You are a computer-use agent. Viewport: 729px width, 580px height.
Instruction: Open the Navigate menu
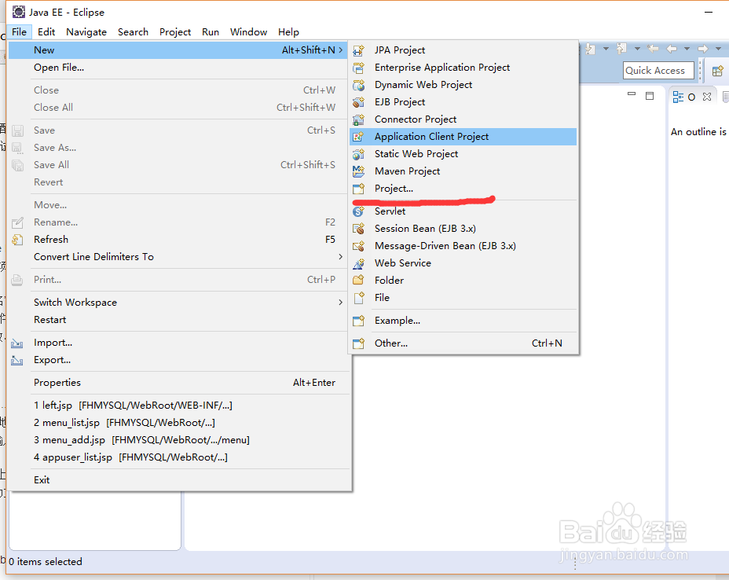click(86, 32)
